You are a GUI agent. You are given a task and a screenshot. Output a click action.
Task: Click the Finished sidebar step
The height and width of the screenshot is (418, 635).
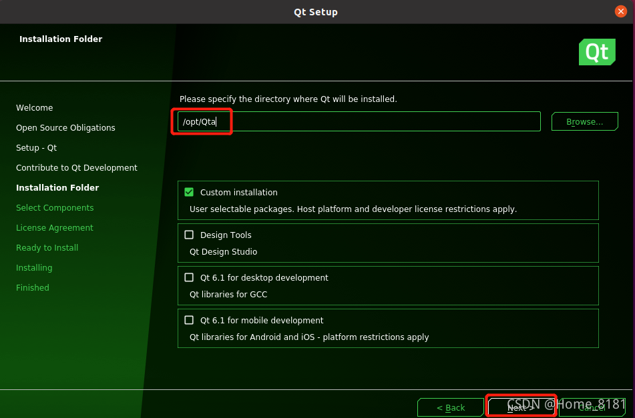pyautogui.click(x=33, y=288)
